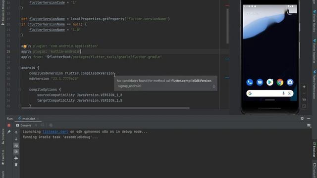Print the console output

click(16, 158)
